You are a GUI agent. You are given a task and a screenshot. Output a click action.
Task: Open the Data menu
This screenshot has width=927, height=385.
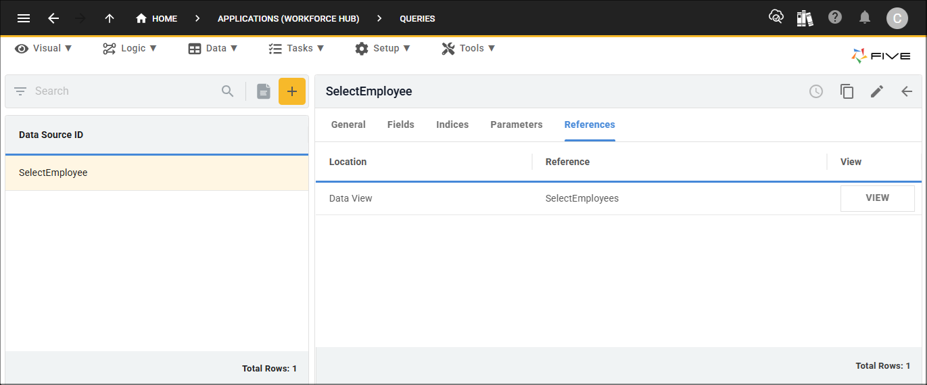point(213,48)
